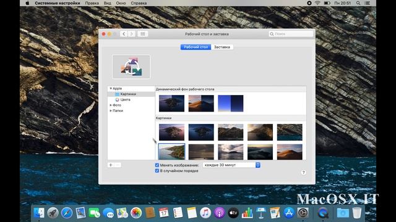The height and width of the screenshot is (222, 396).
Task: Open Photos app in Dock
Action: coord(136,213)
